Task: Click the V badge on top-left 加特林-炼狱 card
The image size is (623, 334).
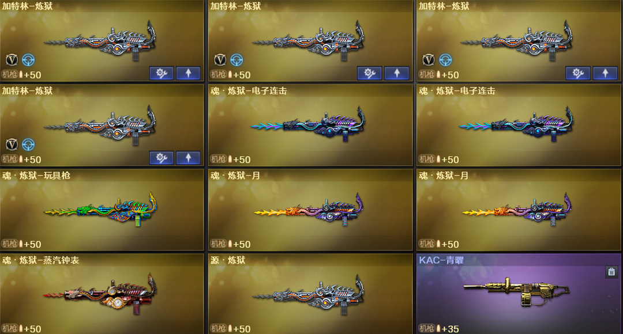Action: click(12, 60)
